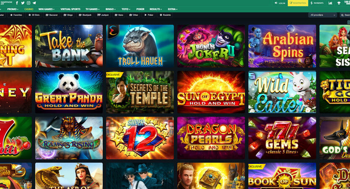Open the Instagram social icon
Screen dimensions: 350x189
(x=29, y=3)
